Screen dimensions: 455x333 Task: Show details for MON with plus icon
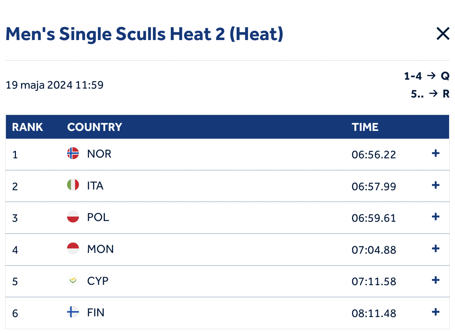[x=436, y=248]
